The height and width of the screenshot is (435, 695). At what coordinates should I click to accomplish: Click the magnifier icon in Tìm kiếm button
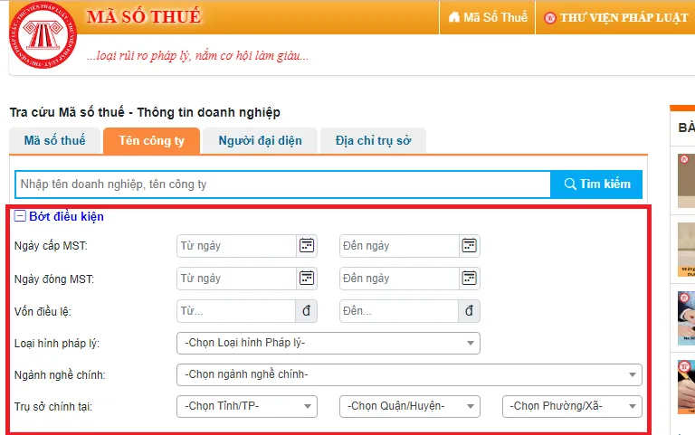click(570, 184)
